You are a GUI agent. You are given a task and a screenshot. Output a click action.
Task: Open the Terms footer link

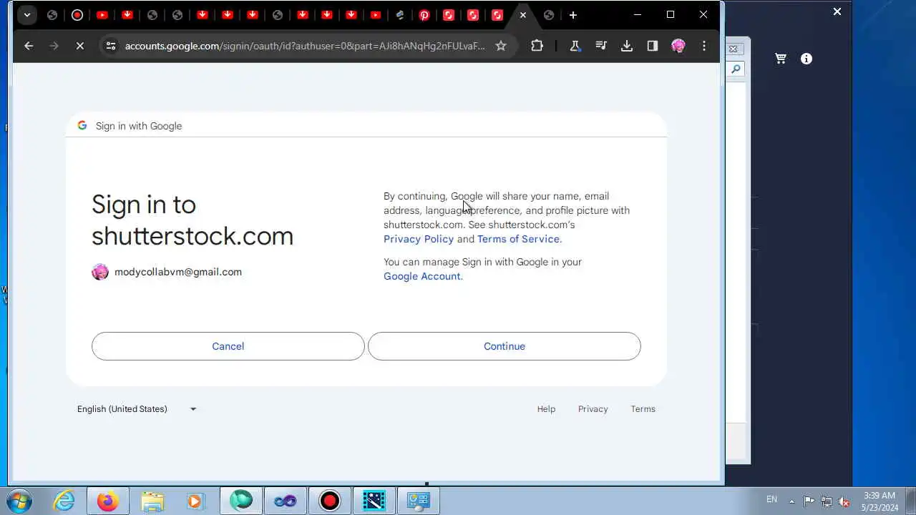tap(643, 409)
